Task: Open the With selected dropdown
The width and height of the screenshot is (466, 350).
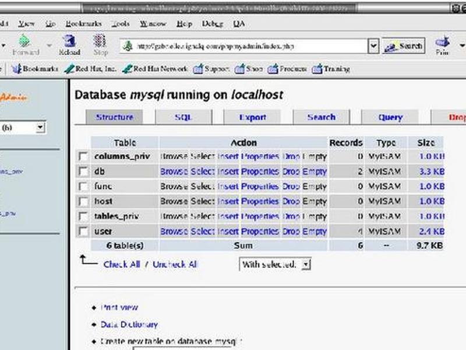Action: point(275,264)
